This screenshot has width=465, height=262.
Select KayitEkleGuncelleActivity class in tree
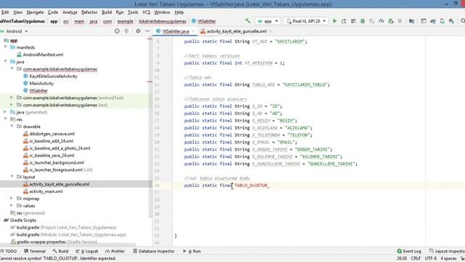(x=53, y=76)
